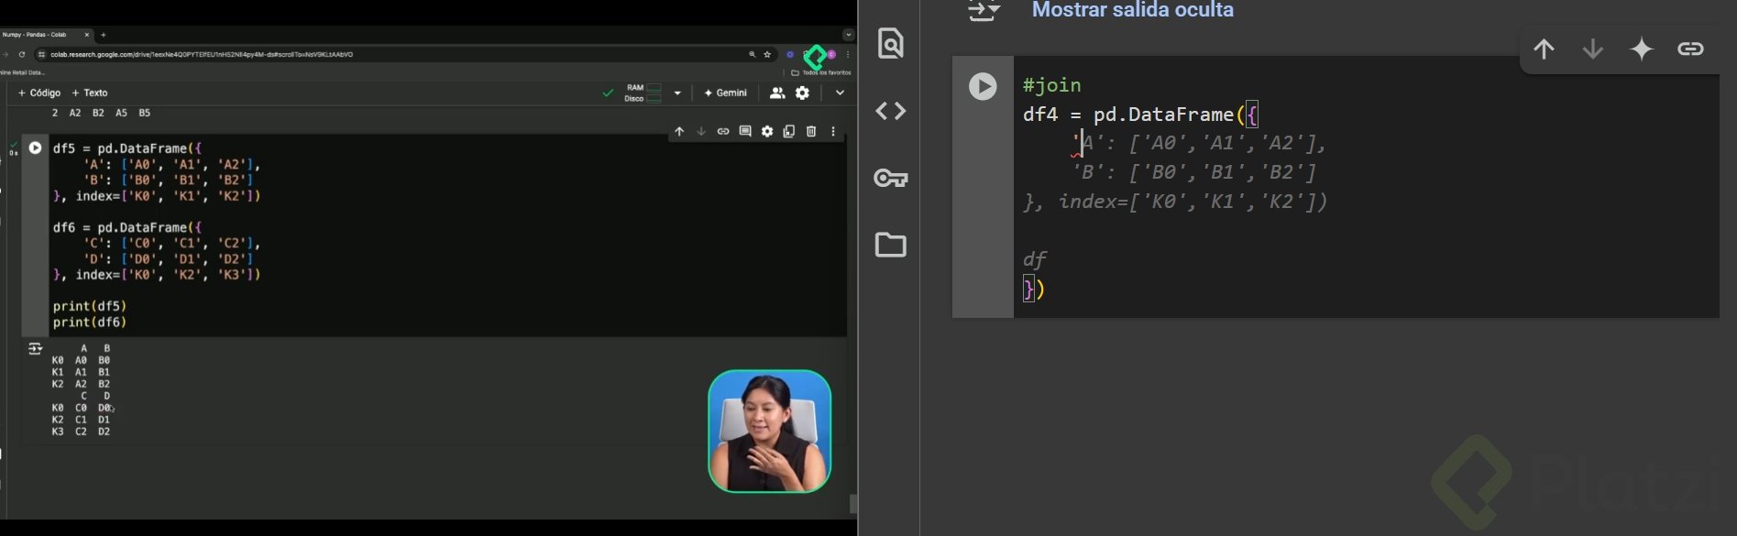This screenshot has height=536, width=1737.
Task: Reload the page in the browser
Action: [x=22, y=54]
